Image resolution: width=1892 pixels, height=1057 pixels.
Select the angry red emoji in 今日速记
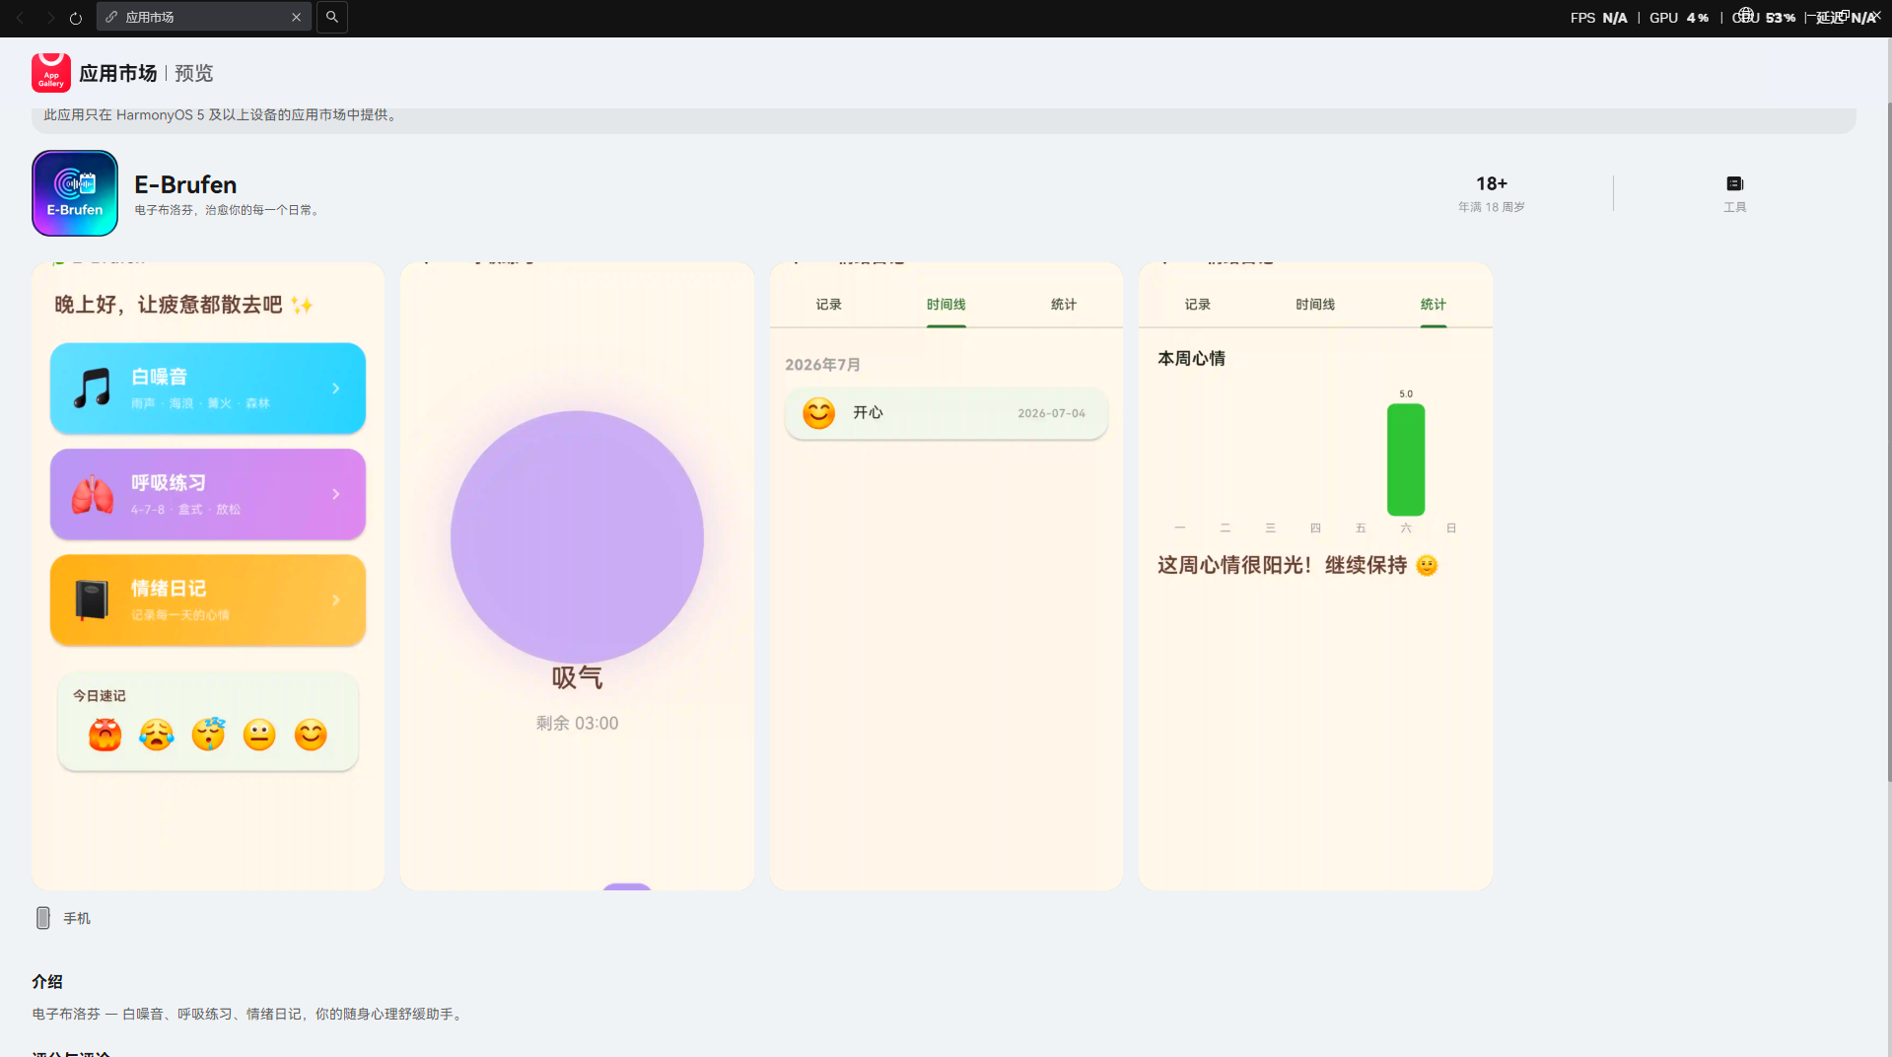[x=105, y=735]
